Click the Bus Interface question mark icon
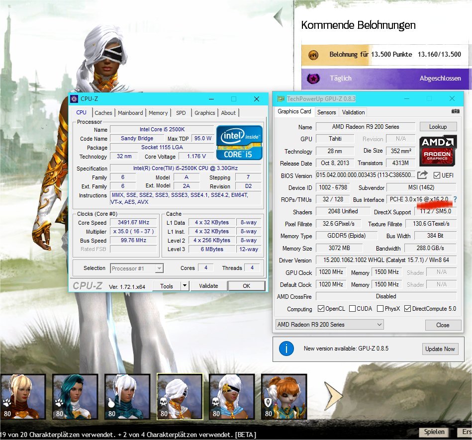Viewport: 472px width, 440px height. [x=455, y=199]
